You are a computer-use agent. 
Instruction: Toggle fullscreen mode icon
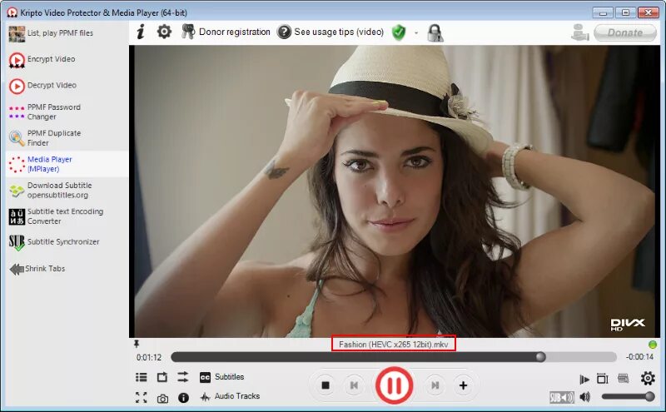pyautogui.click(x=142, y=398)
